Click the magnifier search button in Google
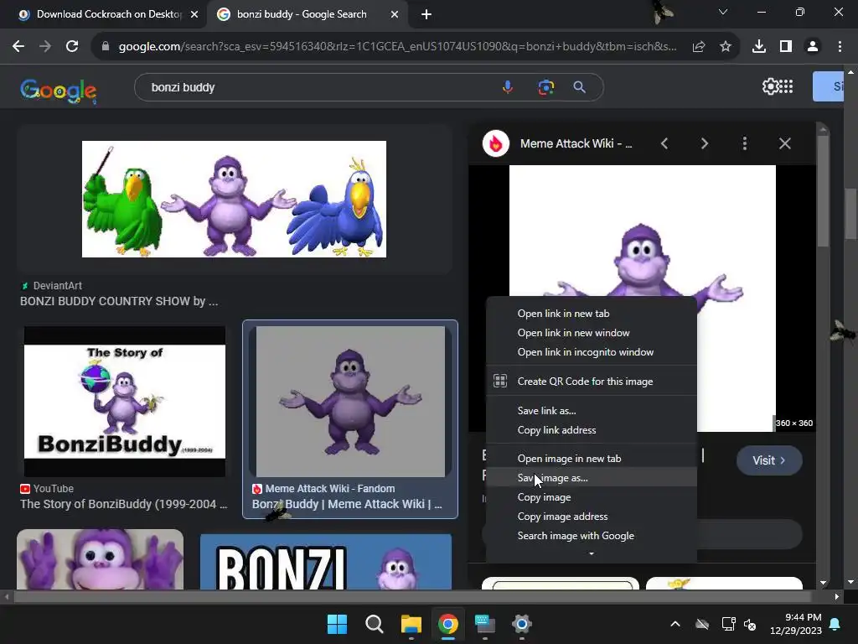Screen dimensions: 858x644 pos(580,87)
